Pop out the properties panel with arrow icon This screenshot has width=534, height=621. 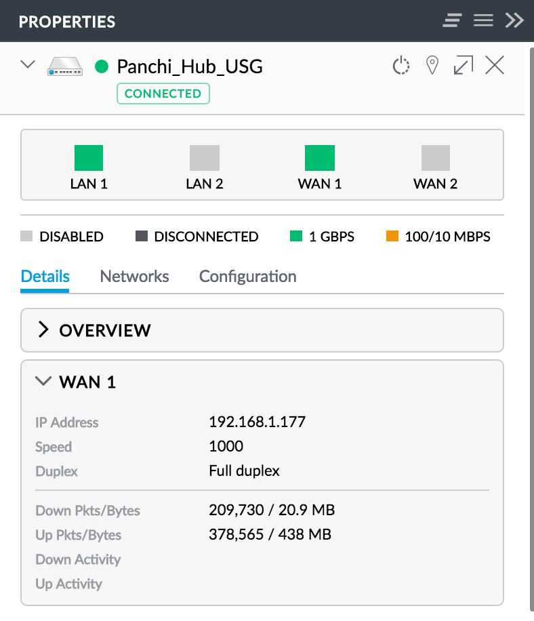[464, 66]
